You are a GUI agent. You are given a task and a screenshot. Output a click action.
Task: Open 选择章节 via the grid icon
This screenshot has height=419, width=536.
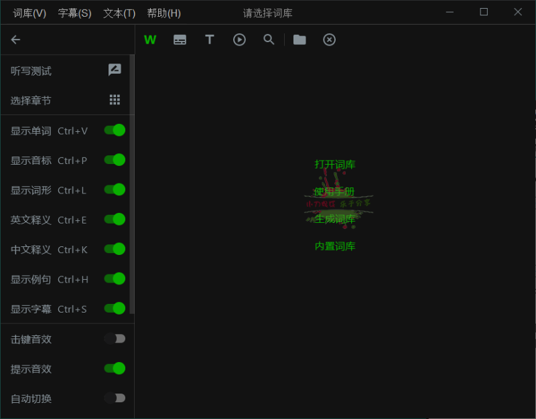tap(114, 99)
